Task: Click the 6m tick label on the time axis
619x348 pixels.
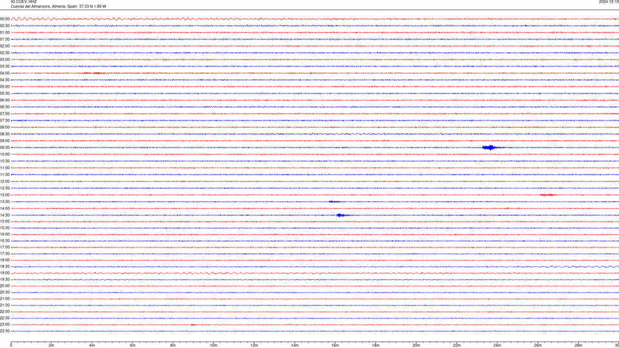Action: coord(133,345)
